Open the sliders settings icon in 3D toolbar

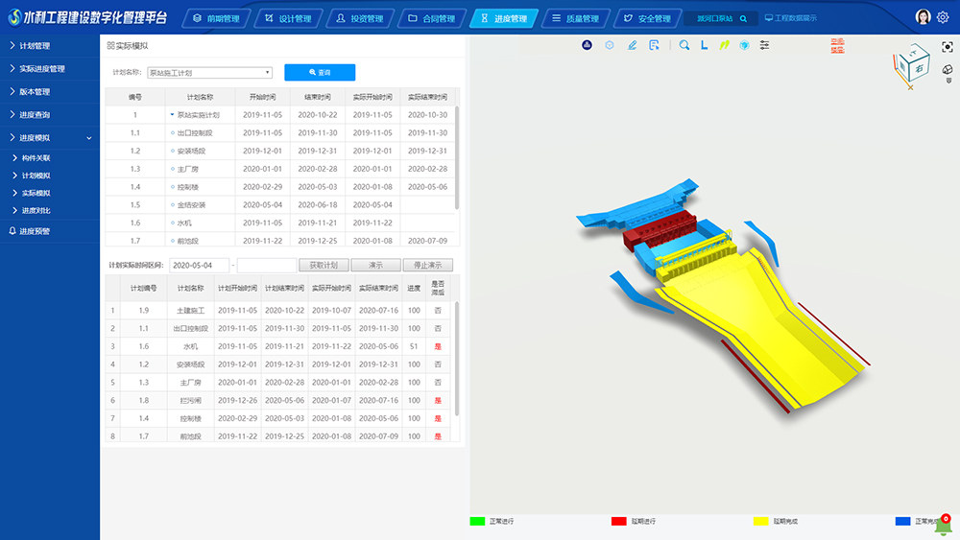click(764, 45)
